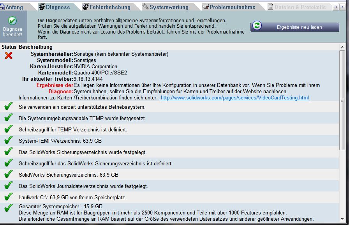Click the row 'Laufwerk C:\: 63,9 GB von freiem Speicherplatz'
This screenshot has height=225, width=349.
[x=169, y=197]
